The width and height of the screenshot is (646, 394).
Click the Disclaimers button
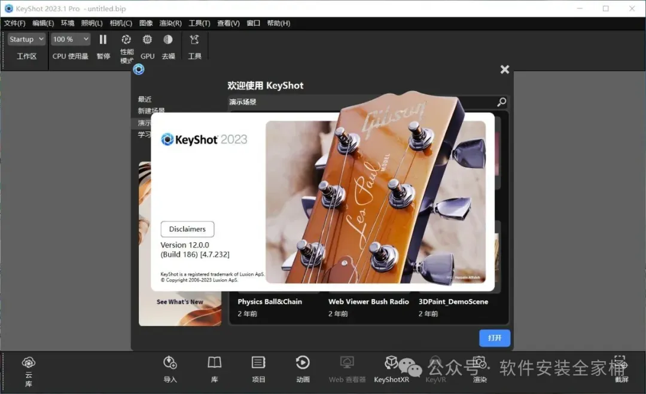click(187, 229)
